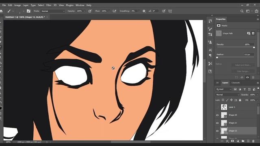Open the Brush tool preset picker
Viewport: 260px width, 146px height.
(x=11, y=11)
